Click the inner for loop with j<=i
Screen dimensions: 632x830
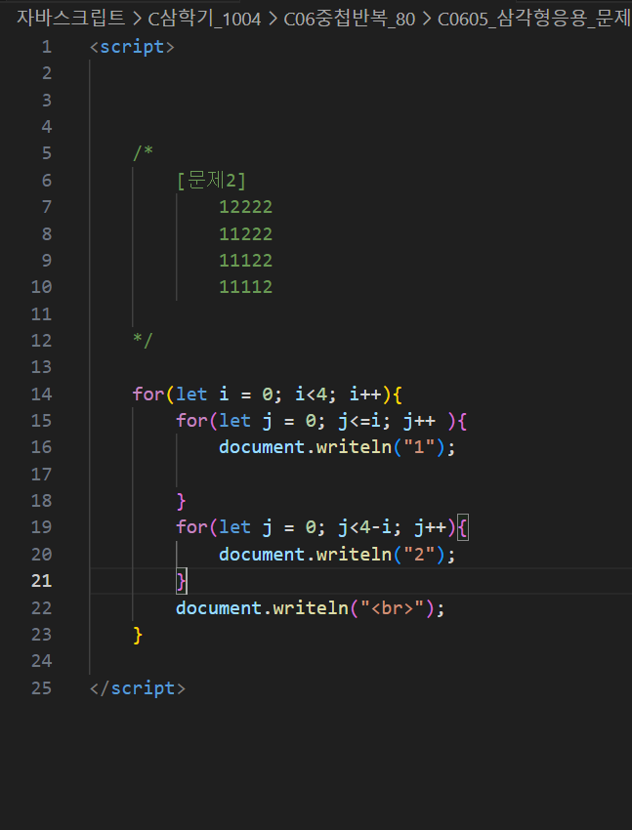(321, 422)
